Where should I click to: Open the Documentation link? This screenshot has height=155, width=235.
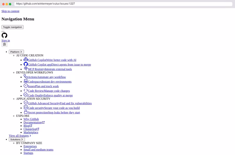coord(33,122)
